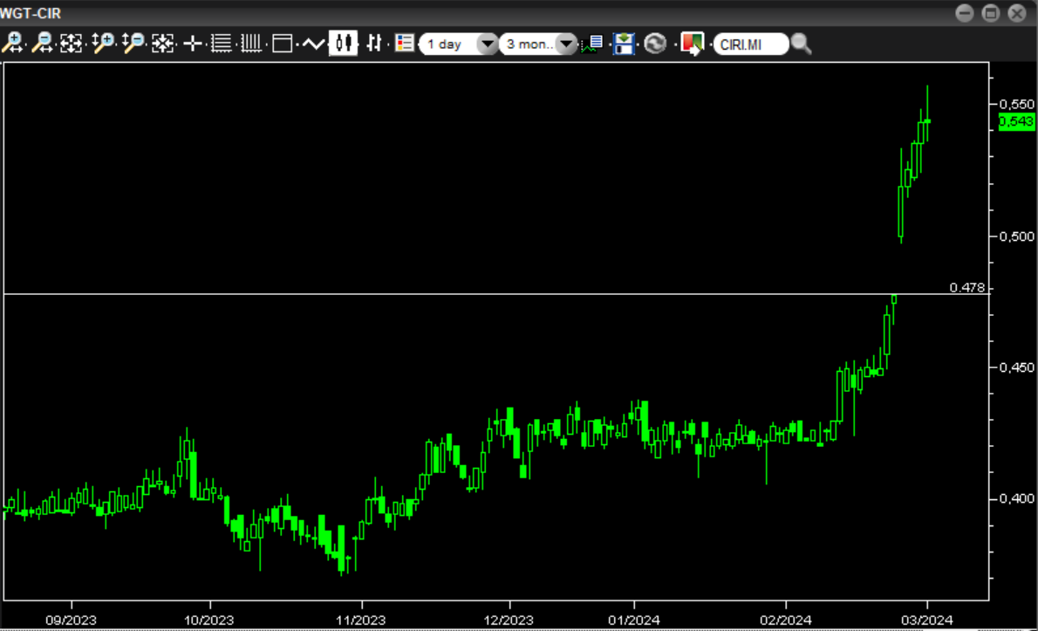Image resolution: width=1038 pixels, height=631 pixels.
Task: Expand the 3 months period dropdown
Action: (538, 44)
